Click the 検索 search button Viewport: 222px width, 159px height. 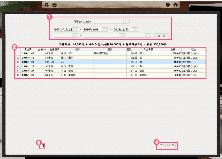tap(162, 36)
